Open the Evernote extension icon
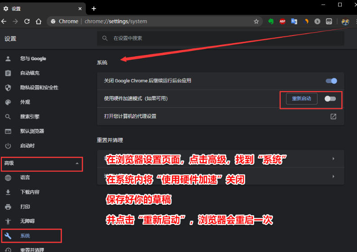Viewport: 357px width, 252px height. [271, 21]
